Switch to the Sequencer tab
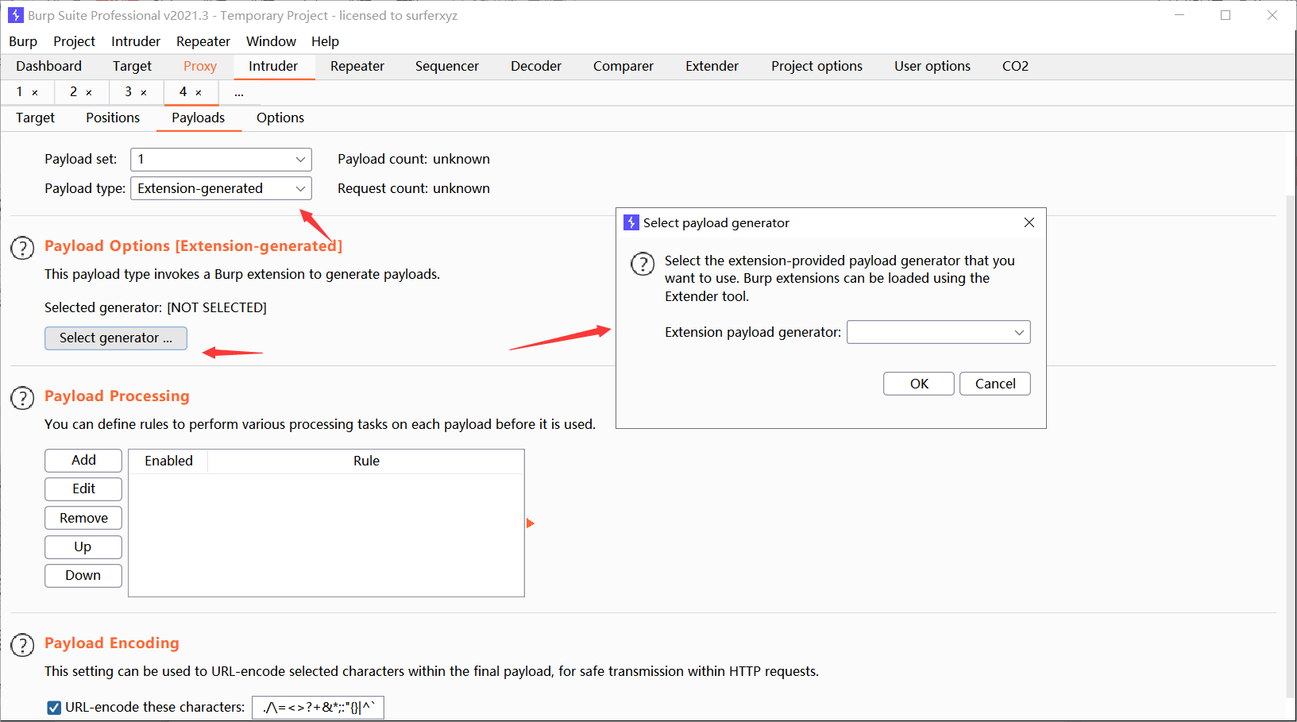Screen dimensions: 1297x722 click(447, 66)
